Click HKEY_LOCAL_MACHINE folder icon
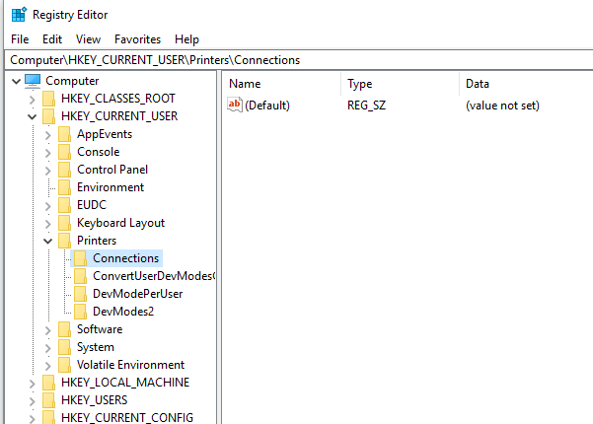 (48, 383)
